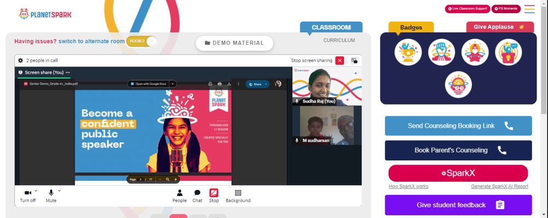Expand microphone options chevron

tap(59, 191)
